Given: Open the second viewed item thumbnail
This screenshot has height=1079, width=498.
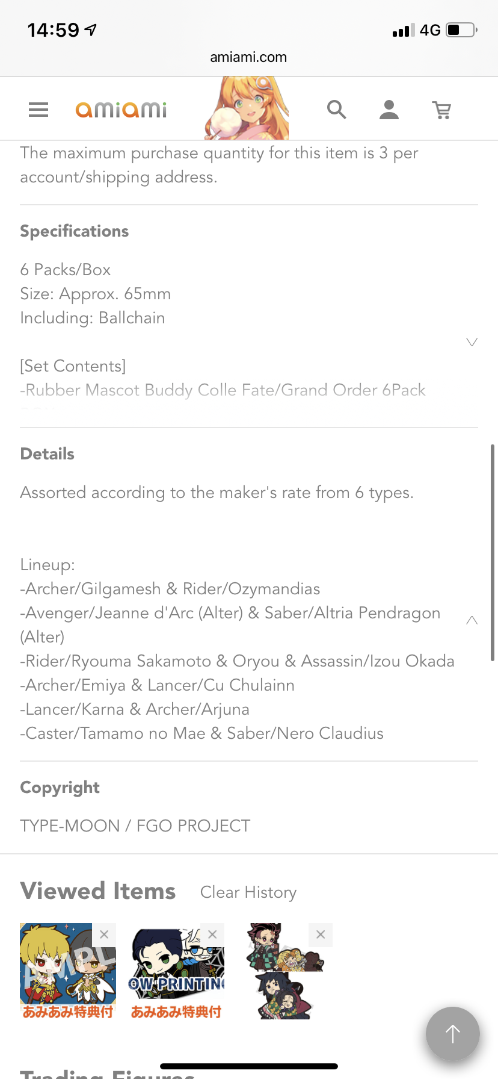Looking at the screenshot, I should pos(176,971).
